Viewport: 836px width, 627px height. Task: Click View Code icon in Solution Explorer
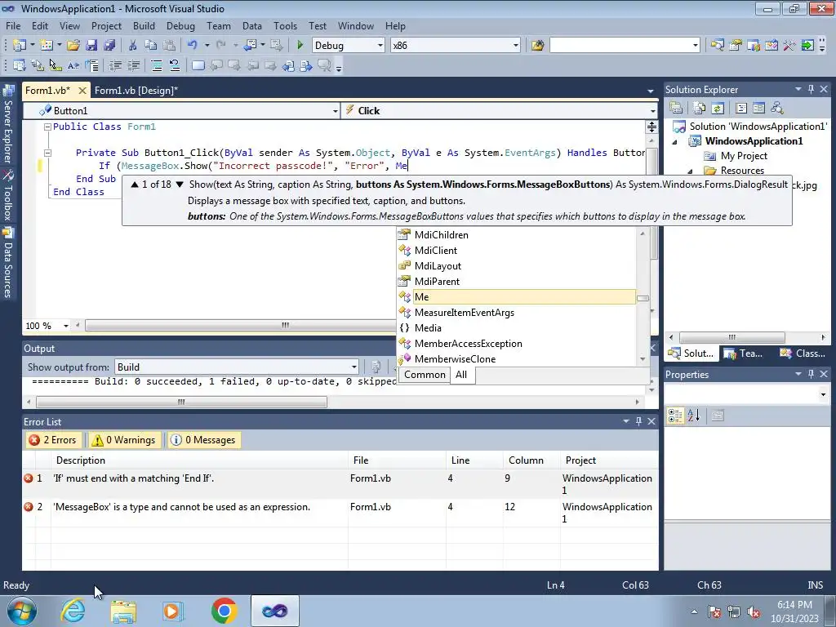click(741, 109)
